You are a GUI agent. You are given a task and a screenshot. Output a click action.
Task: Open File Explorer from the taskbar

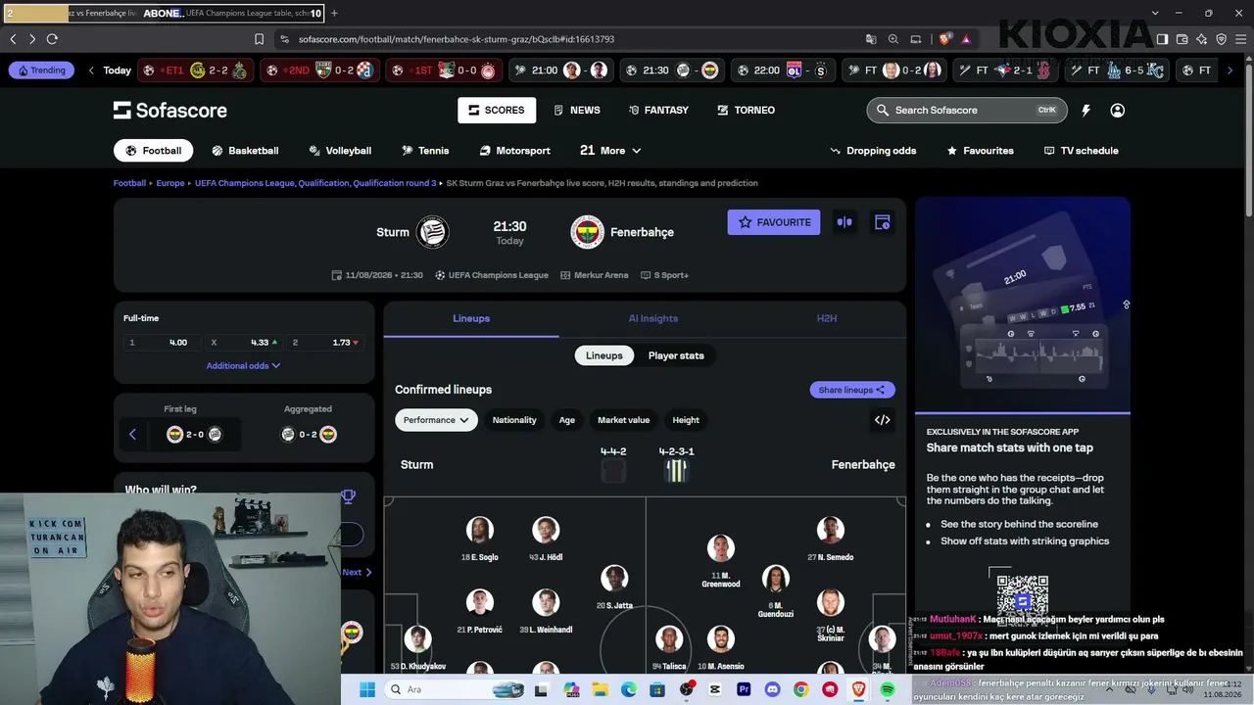[600, 690]
